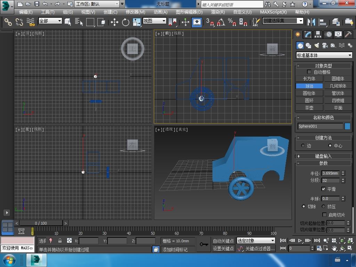Open Select by Name list tool
The width and height of the screenshot is (356, 267).
coord(79,22)
